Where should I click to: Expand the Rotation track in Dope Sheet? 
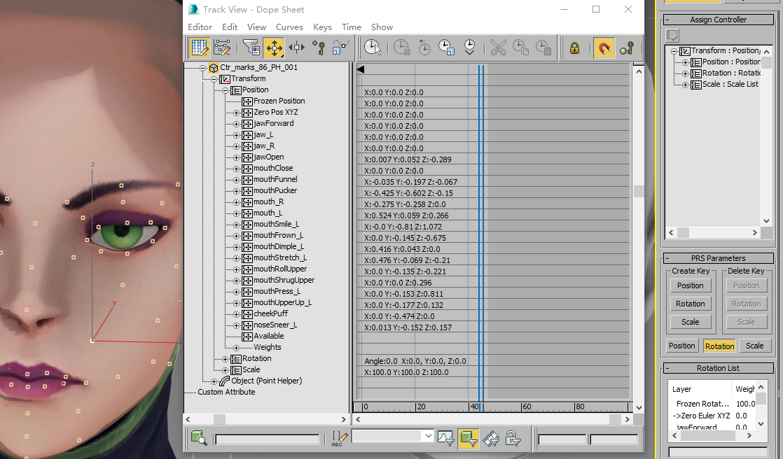pyautogui.click(x=226, y=359)
